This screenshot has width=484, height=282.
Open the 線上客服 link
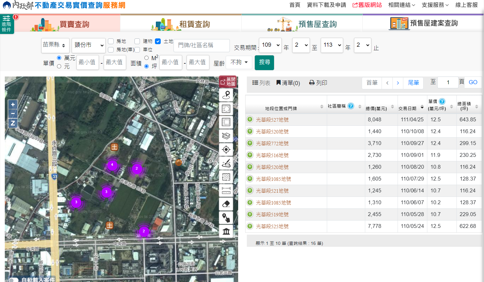466,5
